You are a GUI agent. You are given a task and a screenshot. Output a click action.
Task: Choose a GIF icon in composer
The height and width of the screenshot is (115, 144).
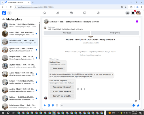(57, 106)
